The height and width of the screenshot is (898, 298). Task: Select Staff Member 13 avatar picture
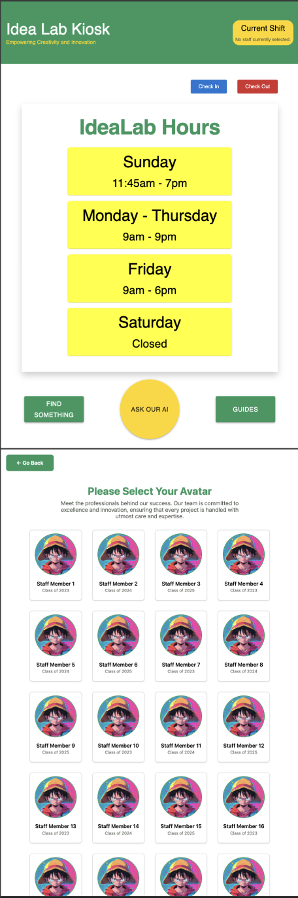56,797
